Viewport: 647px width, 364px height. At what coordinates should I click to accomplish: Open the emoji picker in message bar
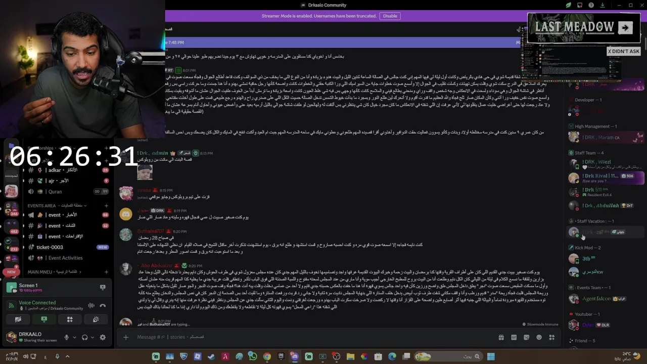coord(539,337)
